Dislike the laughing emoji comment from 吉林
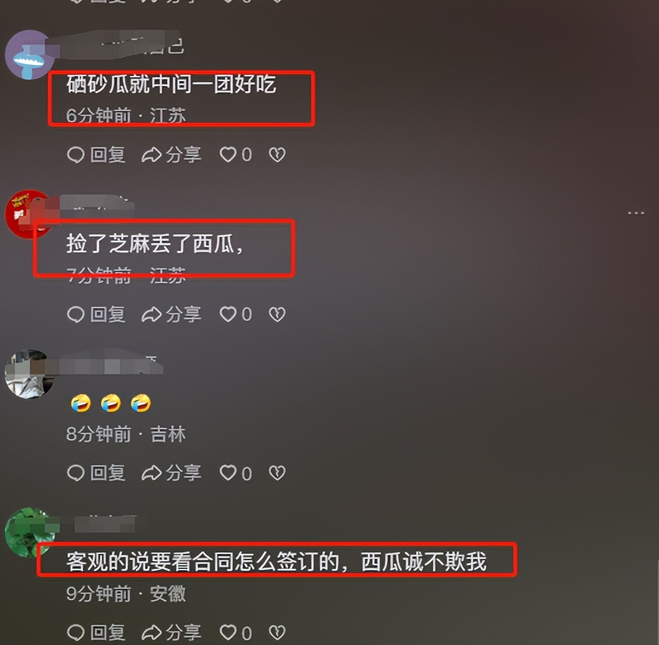The width and height of the screenshot is (659, 645). 277,473
